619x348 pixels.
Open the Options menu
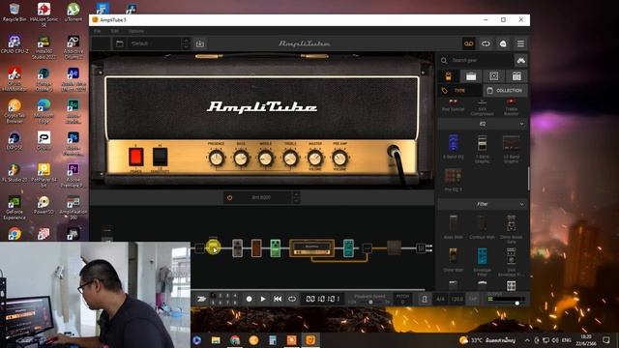pos(136,31)
